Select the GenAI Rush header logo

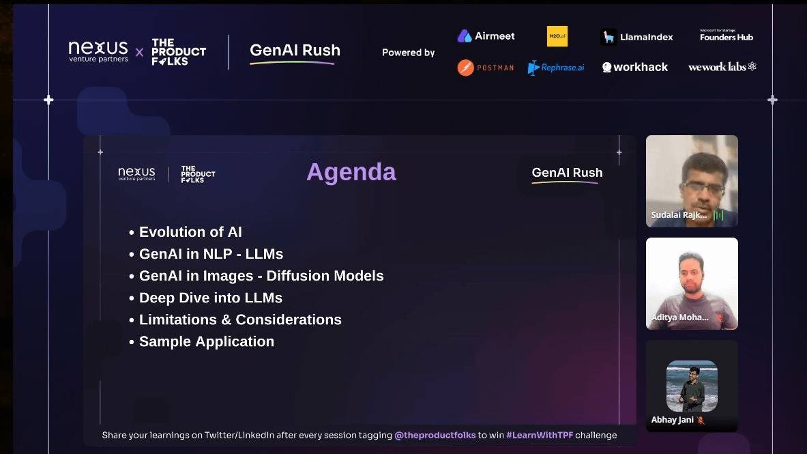[293, 50]
